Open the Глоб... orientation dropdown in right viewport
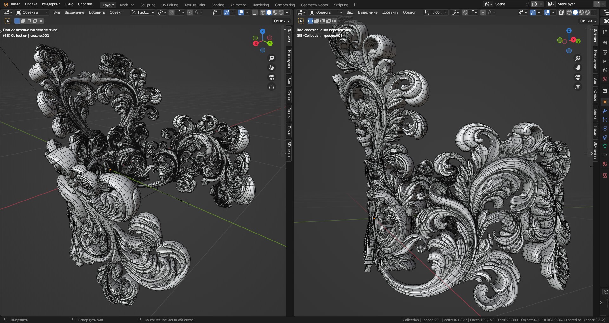Image resolution: width=609 pixels, height=323 pixels. pos(436,12)
